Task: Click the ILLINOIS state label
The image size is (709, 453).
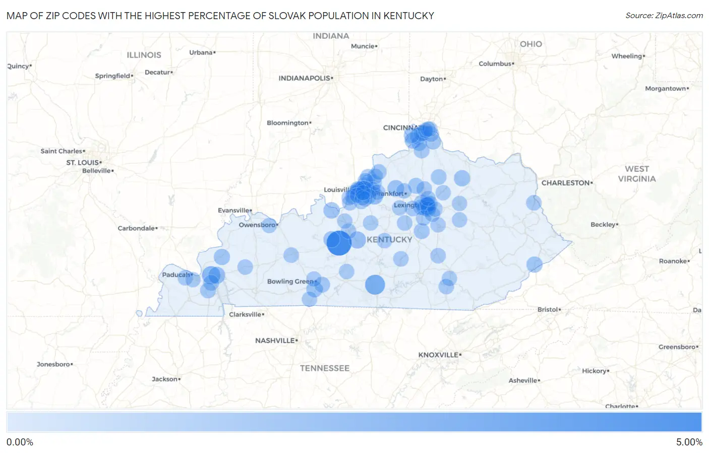Action: pyautogui.click(x=144, y=55)
